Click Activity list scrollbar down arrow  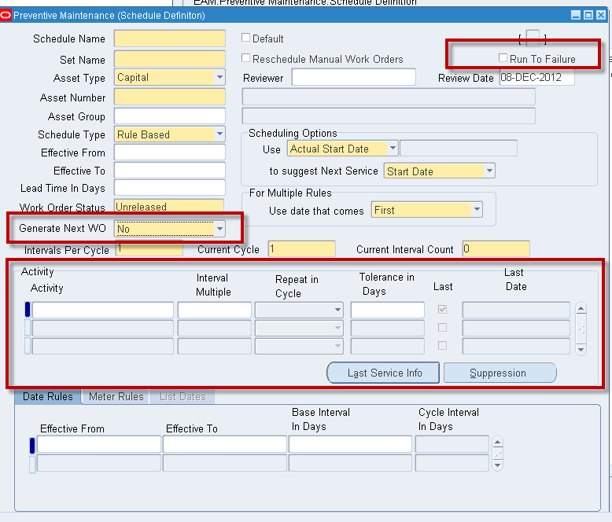click(581, 350)
